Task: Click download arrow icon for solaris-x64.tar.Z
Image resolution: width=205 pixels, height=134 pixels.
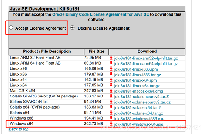Action: pos(111,107)
